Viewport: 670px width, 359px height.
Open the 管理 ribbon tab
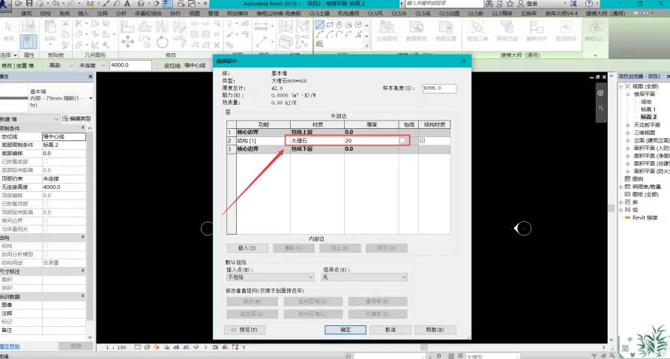214,13
